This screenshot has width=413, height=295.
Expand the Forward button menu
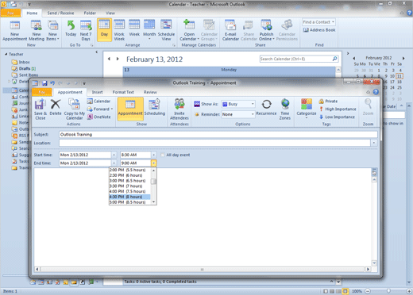112,109
